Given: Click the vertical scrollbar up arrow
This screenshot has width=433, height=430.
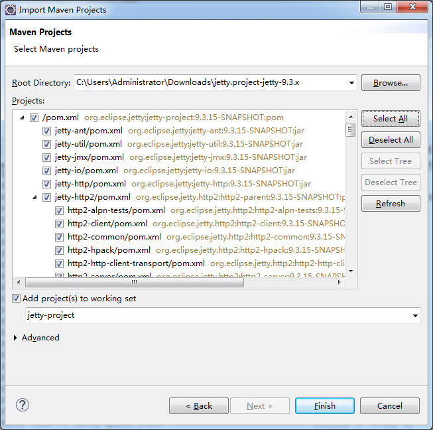Looking at the screenshot, I should tap(351, 117).
